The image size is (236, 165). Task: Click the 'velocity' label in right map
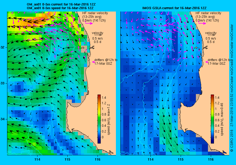tap(211, 33)
